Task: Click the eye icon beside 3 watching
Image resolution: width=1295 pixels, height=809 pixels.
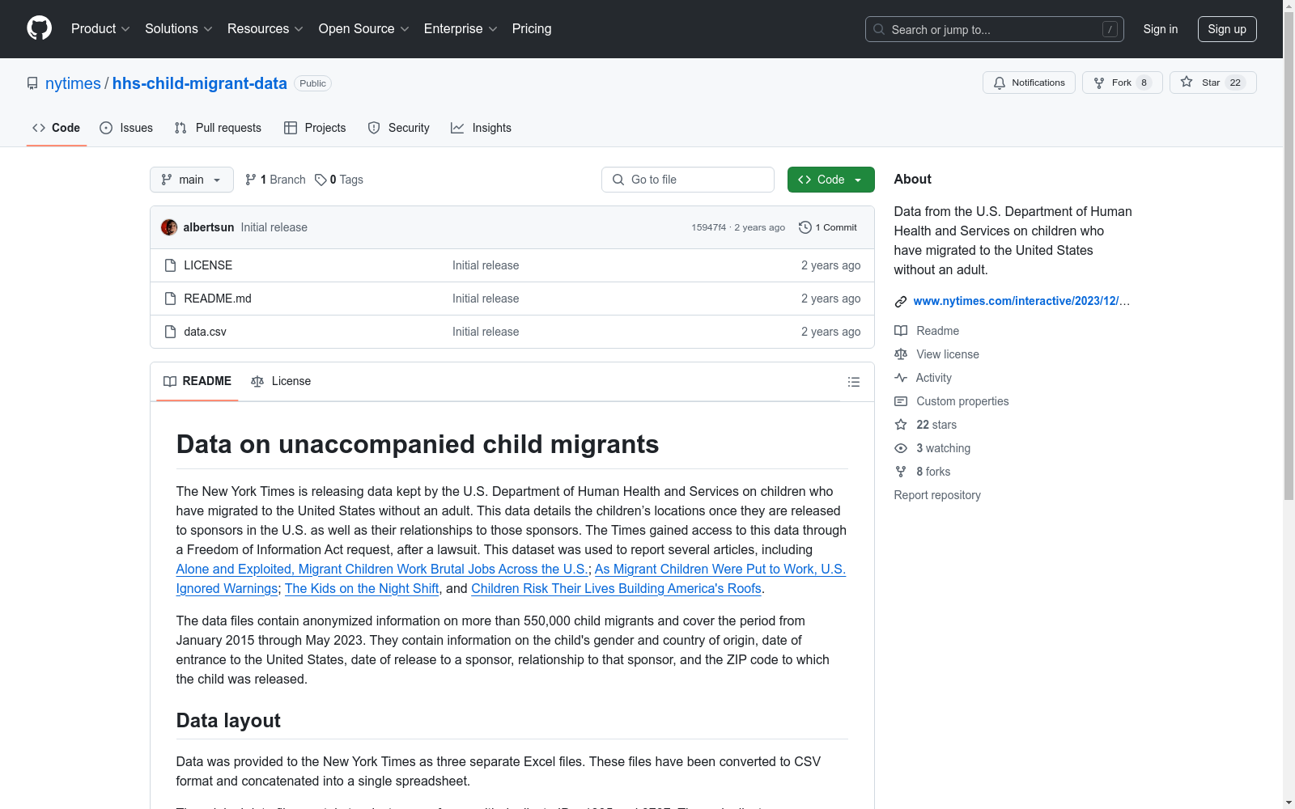Action: coord(901,448)
